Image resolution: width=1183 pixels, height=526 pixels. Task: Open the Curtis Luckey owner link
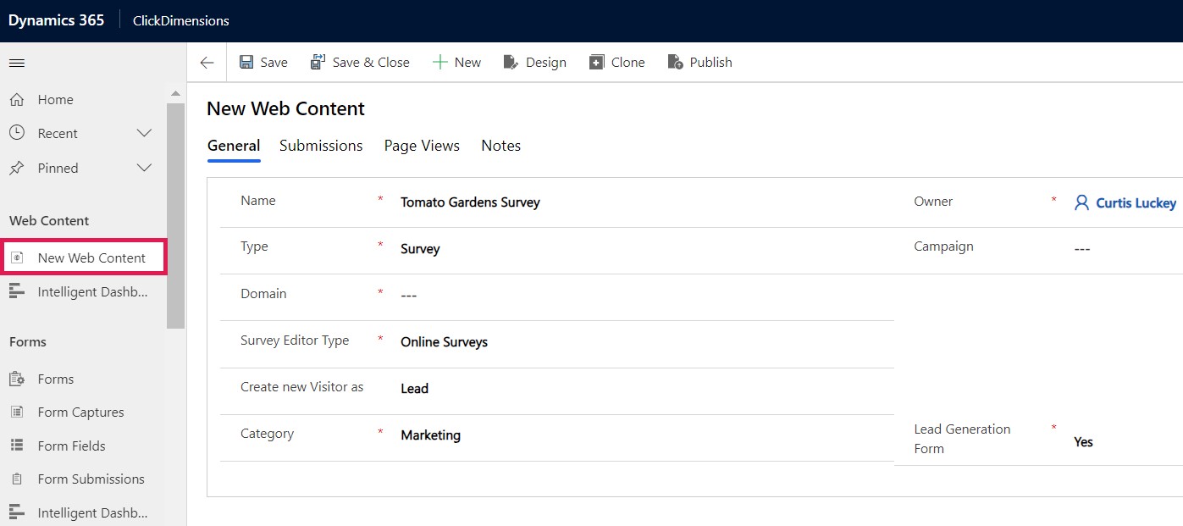click(1136, 203)
